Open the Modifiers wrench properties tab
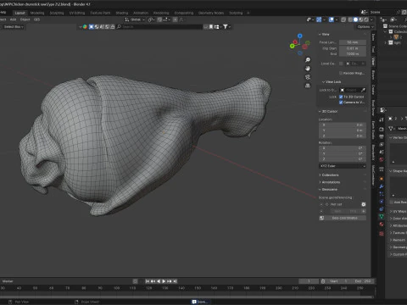 pyautogui.click(x=382, y=186)
